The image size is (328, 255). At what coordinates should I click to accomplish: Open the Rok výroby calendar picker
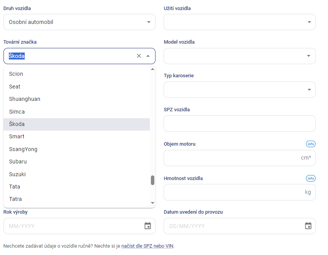148,226
